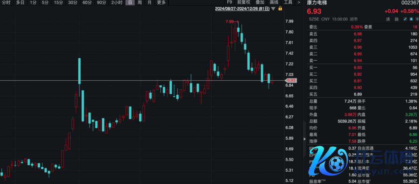Open the date range dropdown triangle

point(274,9)
